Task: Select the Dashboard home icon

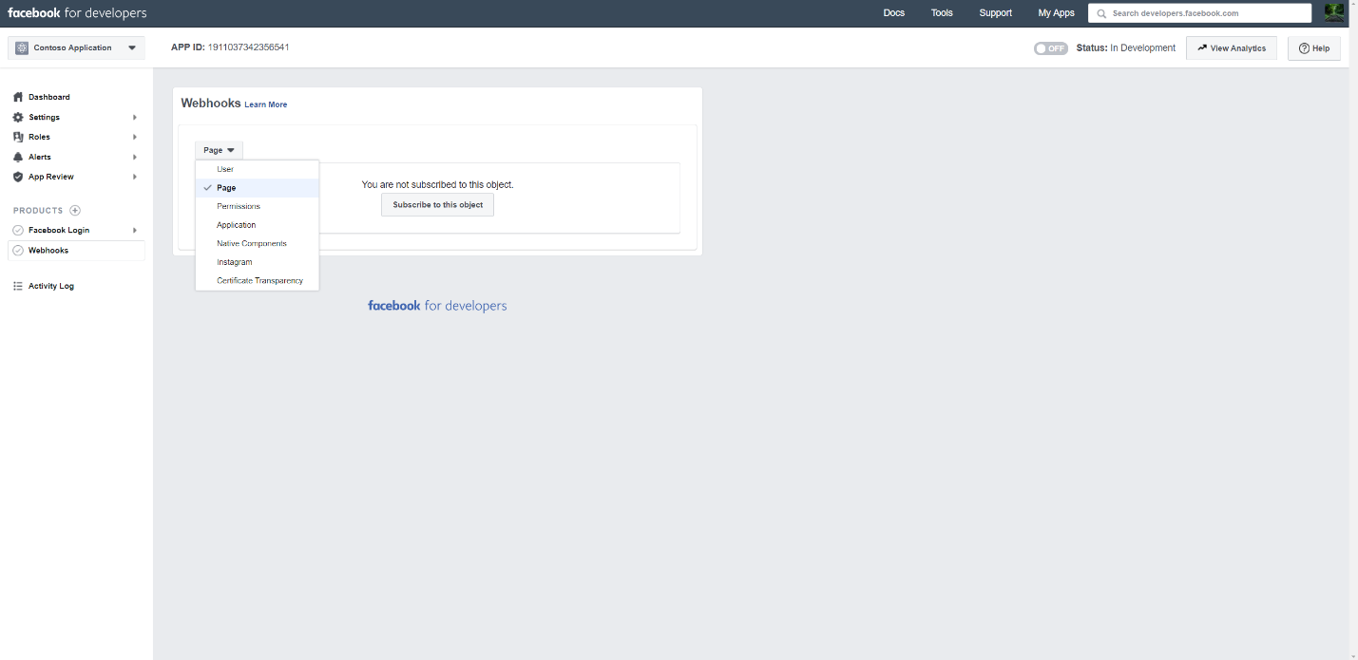Action: coord(16,96)
